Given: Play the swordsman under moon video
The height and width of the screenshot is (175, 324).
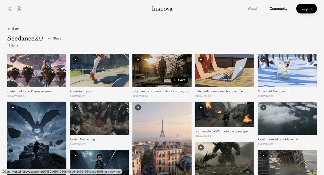Looking at the screenshot, I should (75, 155).
